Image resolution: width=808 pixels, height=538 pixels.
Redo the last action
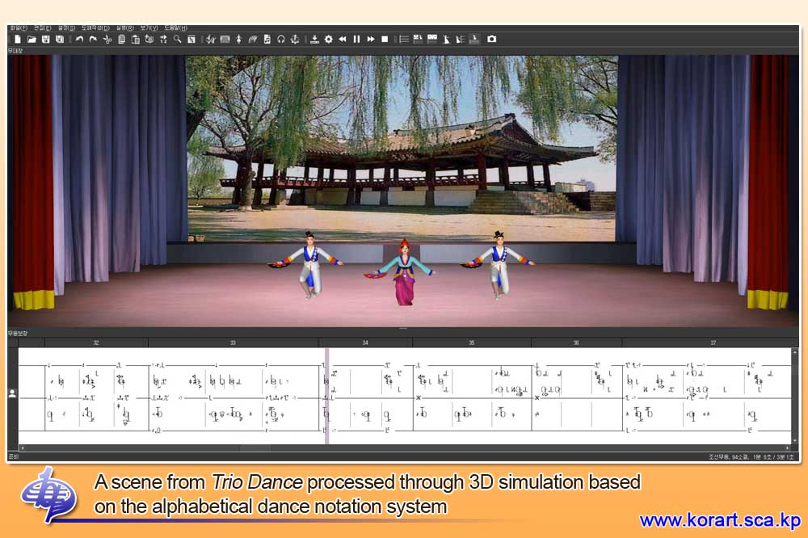[93, 39]
